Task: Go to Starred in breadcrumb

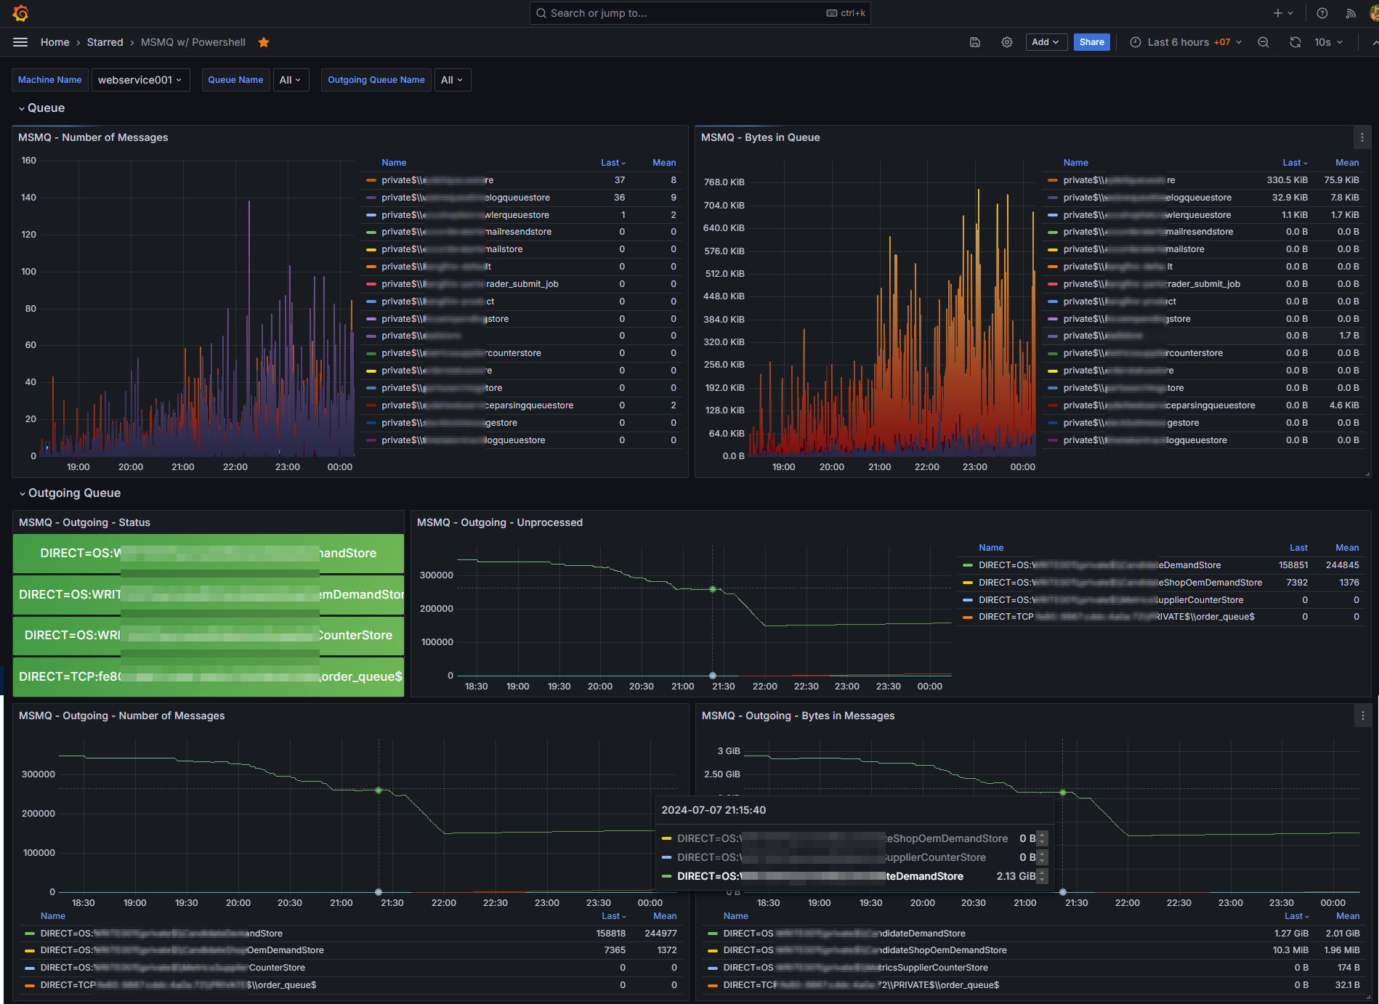Action: pos(105,42)
